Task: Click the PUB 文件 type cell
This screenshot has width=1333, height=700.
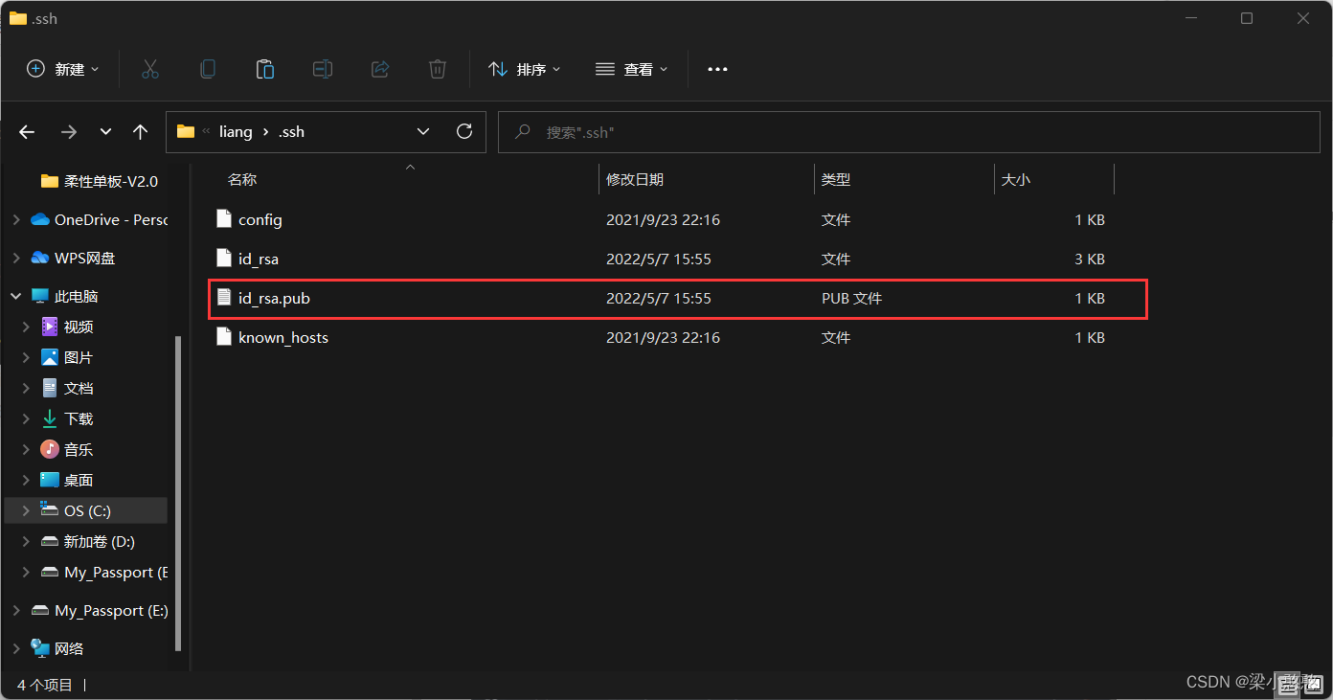Action: [x=851, y=298]
